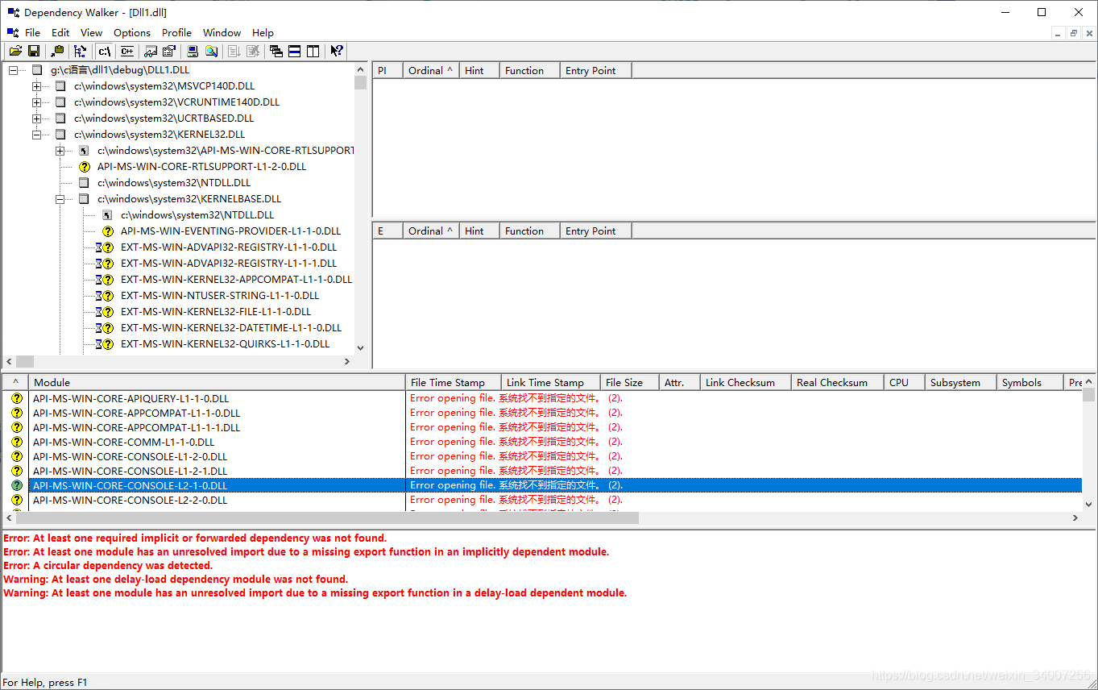Sort by Link Checksum column header
The height and width of the screenshot is (690, 1098).
click(x=746, y=382)
